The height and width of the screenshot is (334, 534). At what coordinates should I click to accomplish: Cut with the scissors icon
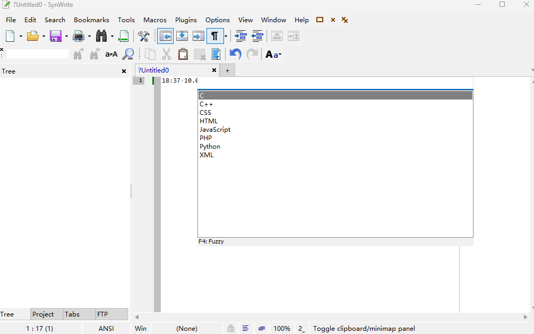click(167, 54)
